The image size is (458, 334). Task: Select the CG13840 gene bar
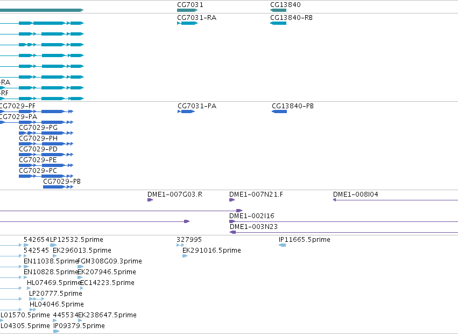point(278,10)
